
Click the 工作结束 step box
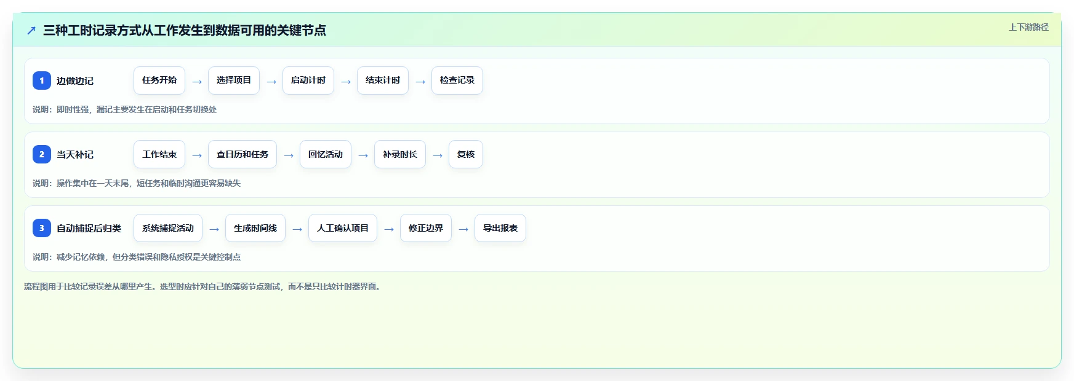159,154
